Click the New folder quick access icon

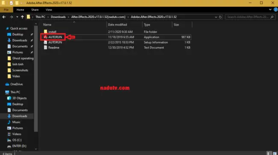[x=17, y=3]
